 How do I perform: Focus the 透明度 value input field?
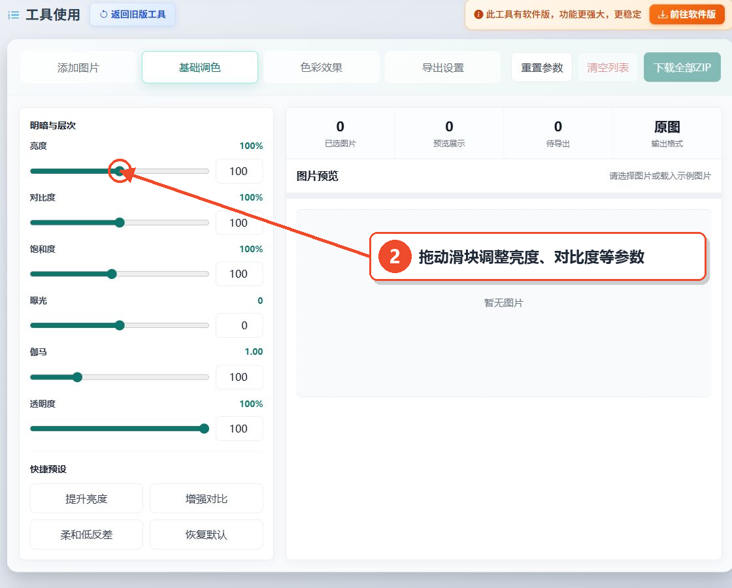tap(239, 429)
